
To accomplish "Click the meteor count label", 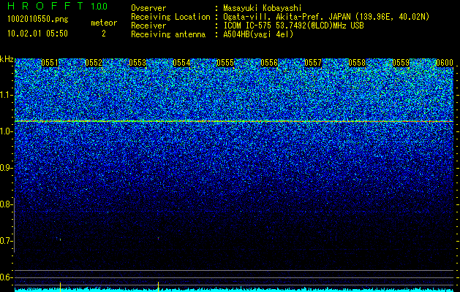I will point(104,23).
